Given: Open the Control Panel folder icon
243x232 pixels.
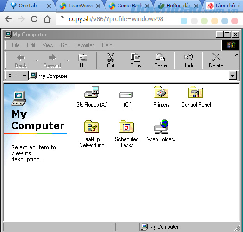Looking at the screenshot, I should [x=196, y=92].
